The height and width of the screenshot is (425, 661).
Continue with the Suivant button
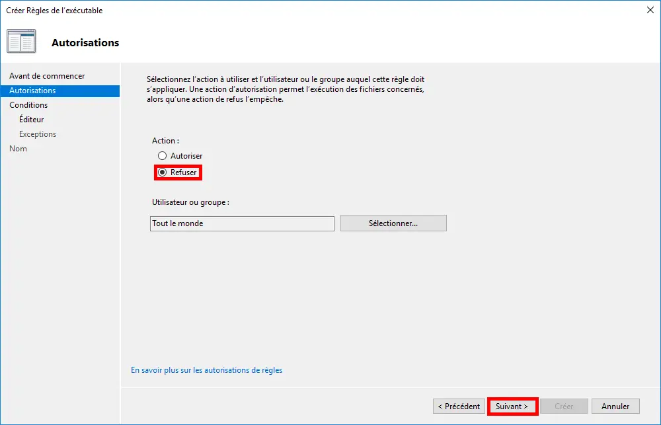[512, 406]
